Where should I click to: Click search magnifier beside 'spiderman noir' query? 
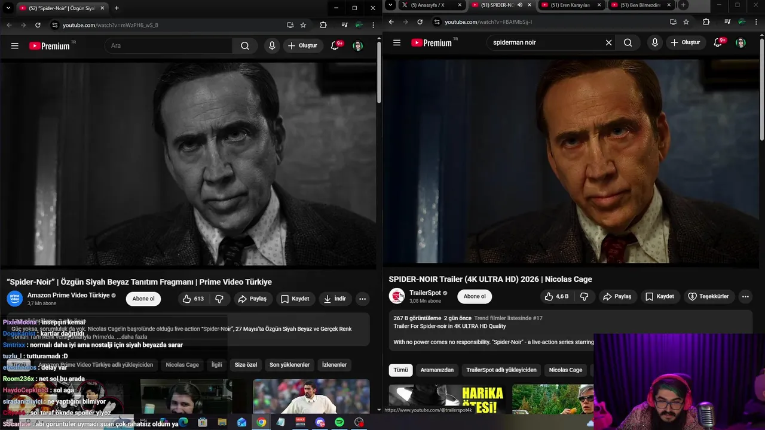tap(628, 42)
